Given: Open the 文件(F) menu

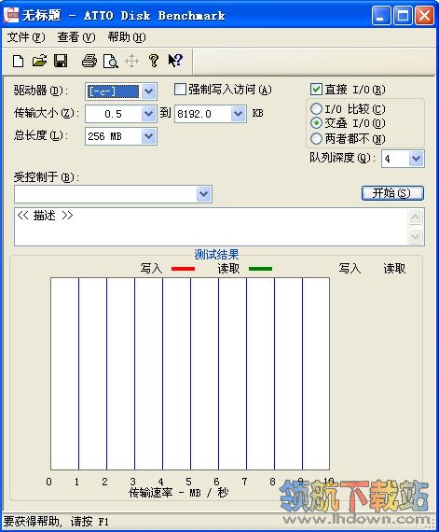Looking at the screenshot, I should [x=26, y=37].
